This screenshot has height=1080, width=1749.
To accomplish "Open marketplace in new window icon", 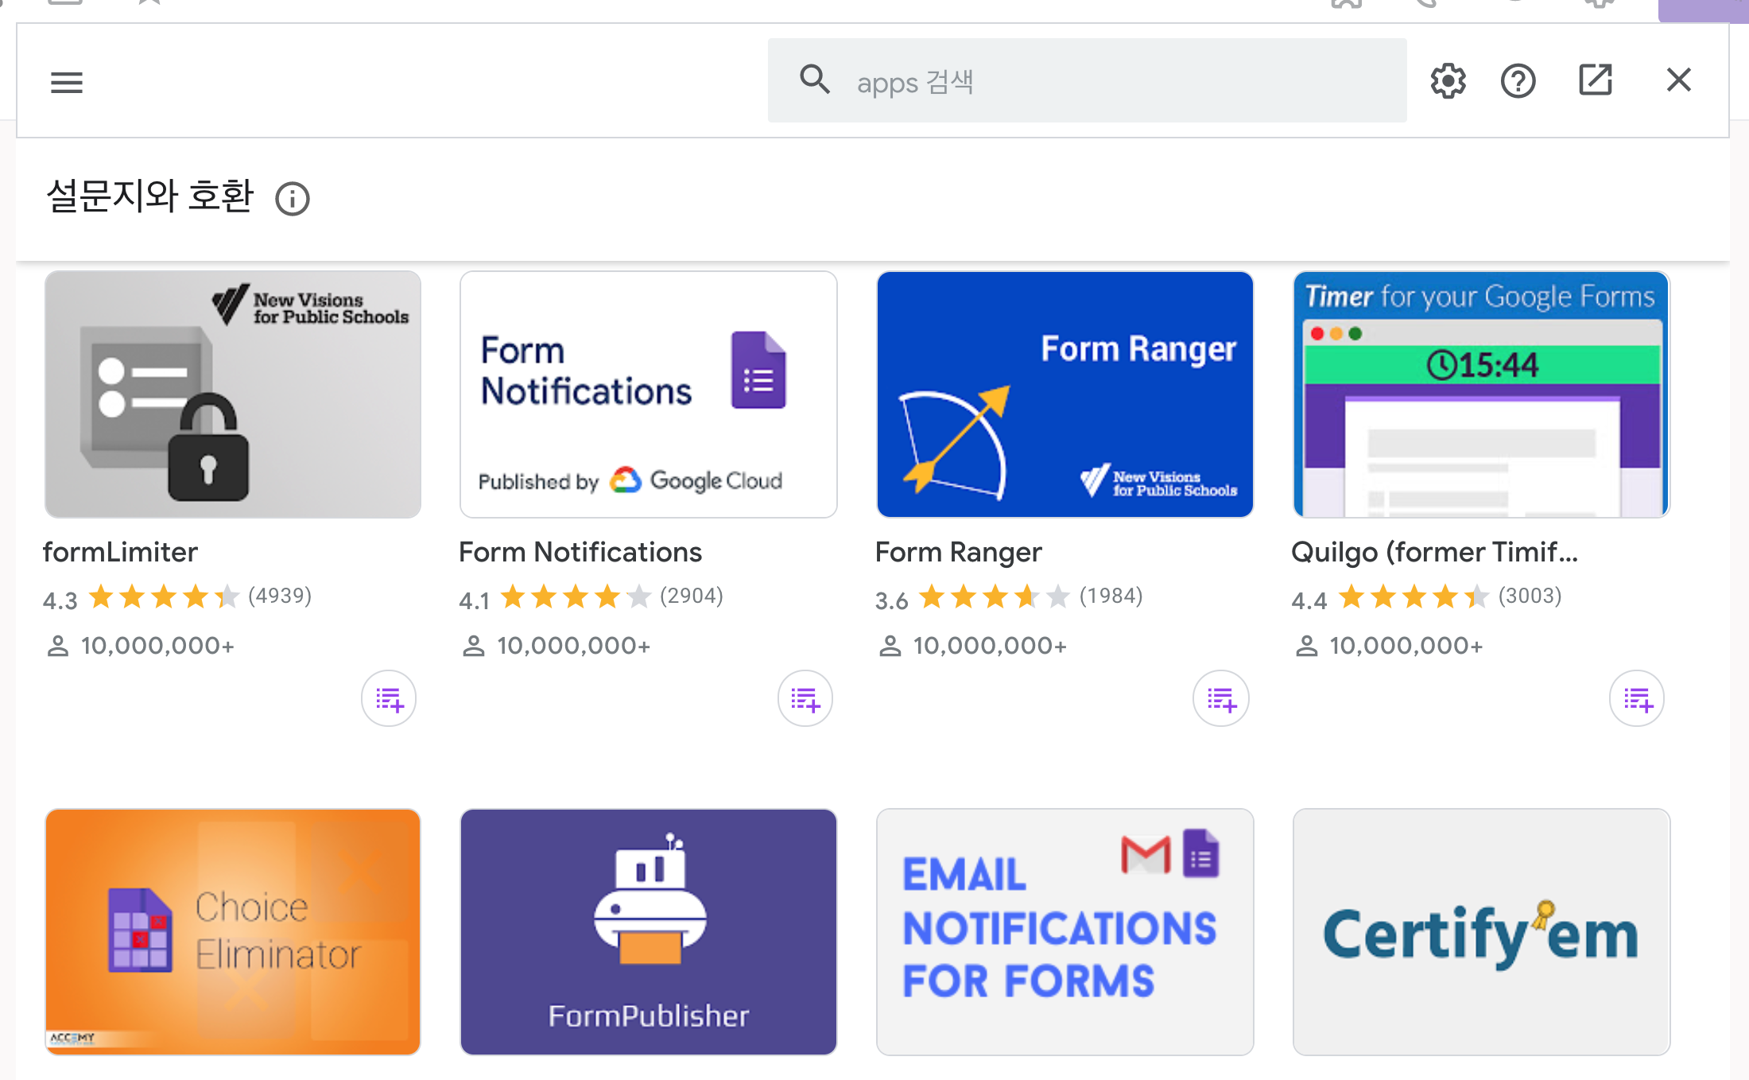I will tap(1595, 80).
